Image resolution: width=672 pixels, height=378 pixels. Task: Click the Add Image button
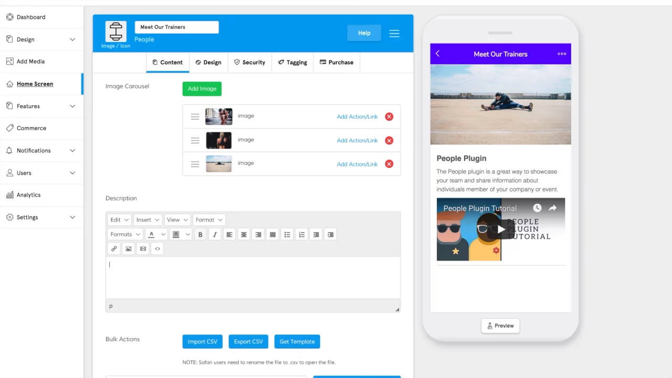click(202, 89)
